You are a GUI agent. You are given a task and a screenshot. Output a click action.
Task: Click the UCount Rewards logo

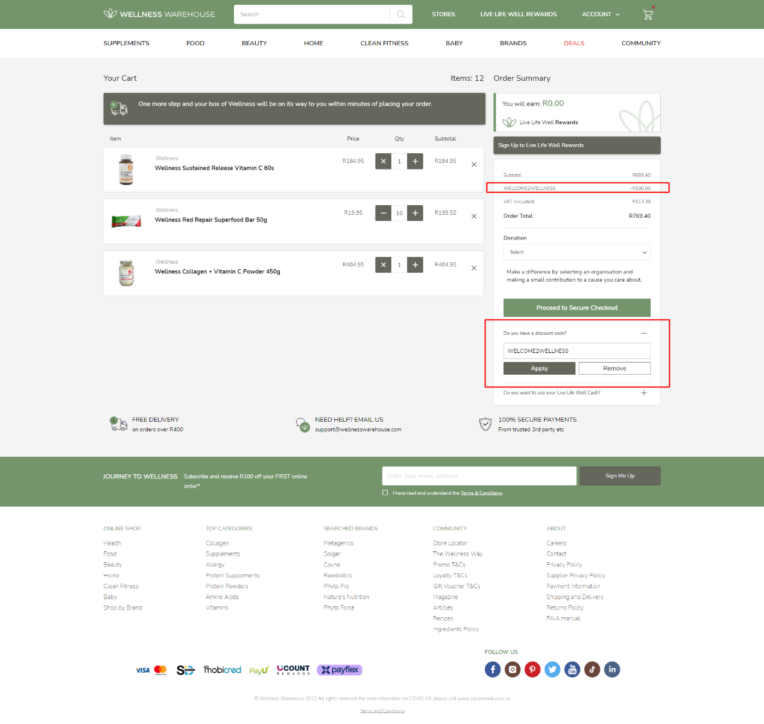293,670
